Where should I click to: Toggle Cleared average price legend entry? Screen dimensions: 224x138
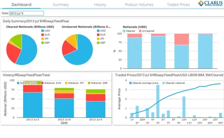click(144, 83)
